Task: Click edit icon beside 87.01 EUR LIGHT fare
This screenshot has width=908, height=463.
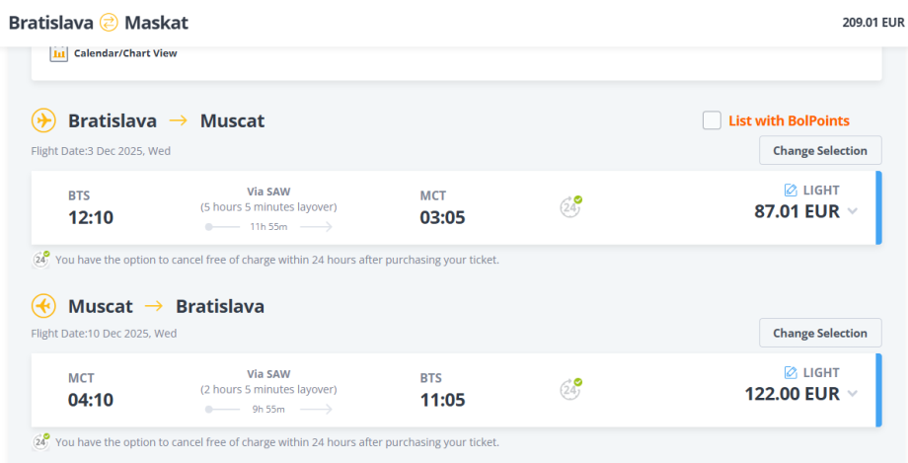Action: point(790,190)
